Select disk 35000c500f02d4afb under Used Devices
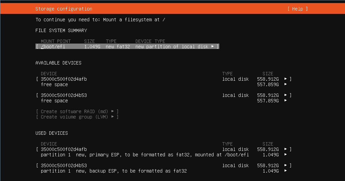Screen dimensions: 345x181 [x=64, y=149]
